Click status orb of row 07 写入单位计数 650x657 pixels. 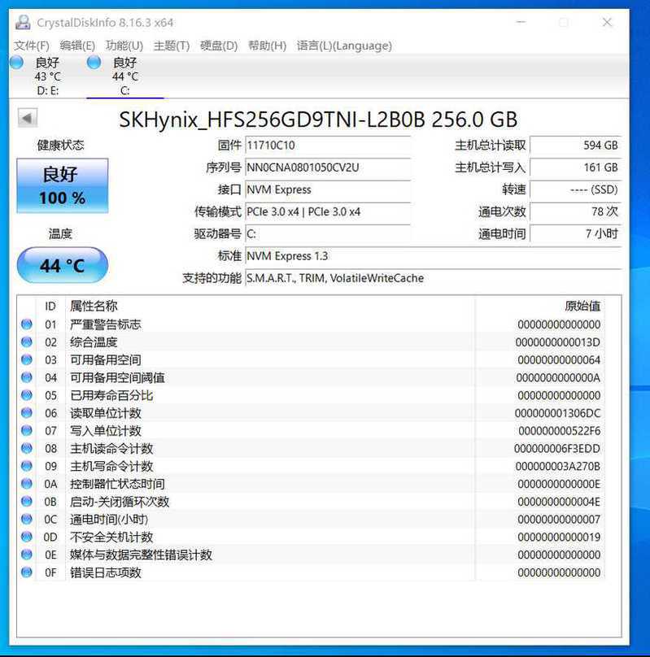tap(27, 430)
